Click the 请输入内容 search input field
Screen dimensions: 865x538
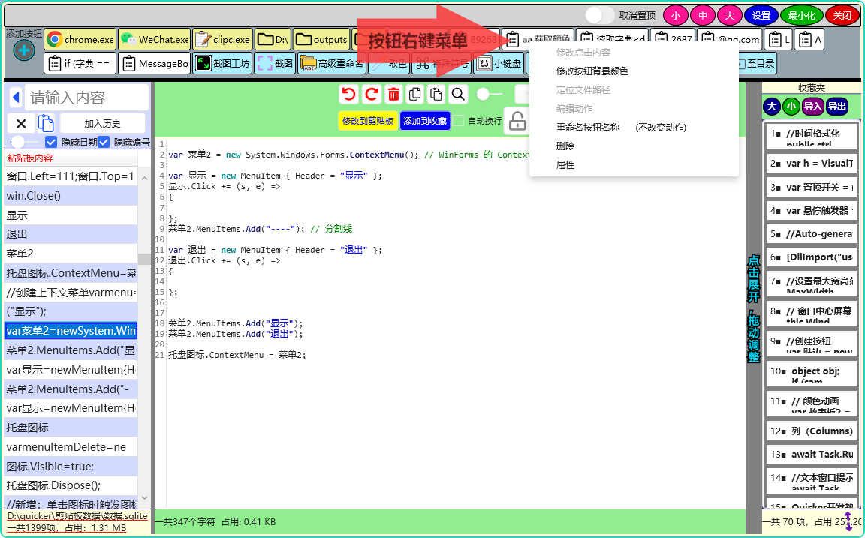coord(86,98)
